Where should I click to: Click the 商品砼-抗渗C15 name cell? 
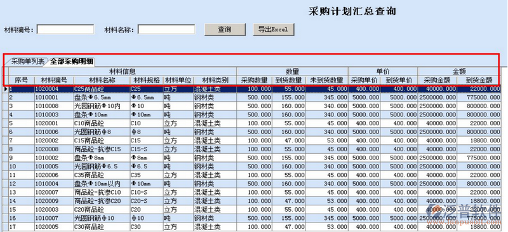[x=102, y=149]
